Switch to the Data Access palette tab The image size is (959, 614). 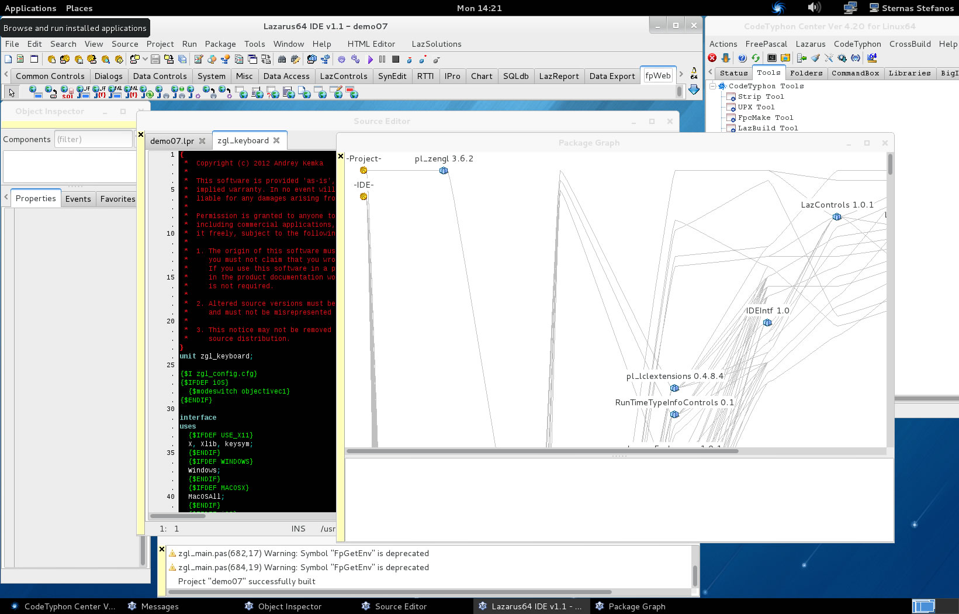(x=286, y=76)
